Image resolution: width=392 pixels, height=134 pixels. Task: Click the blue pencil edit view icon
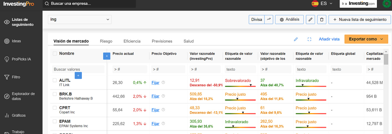(296, 39)
